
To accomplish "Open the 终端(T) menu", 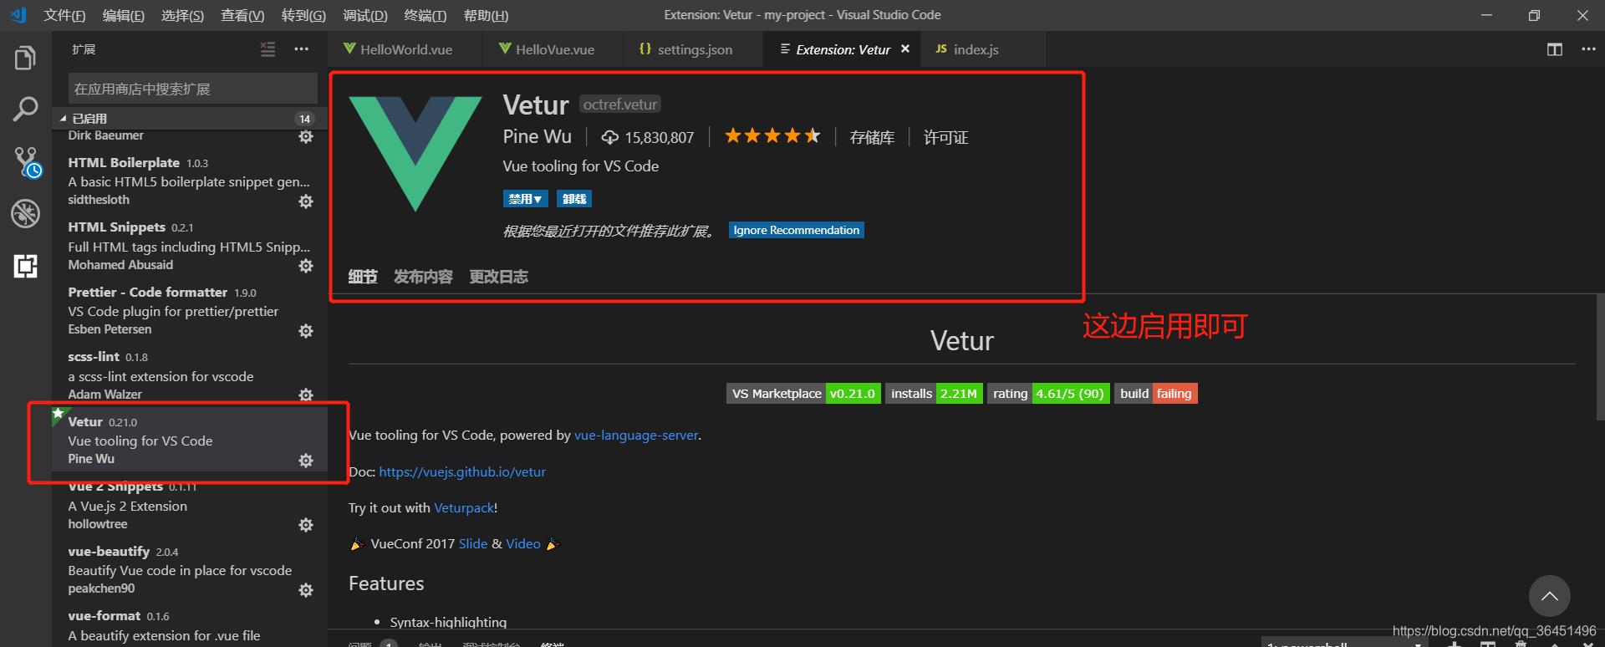I will (x=425, y=15).
